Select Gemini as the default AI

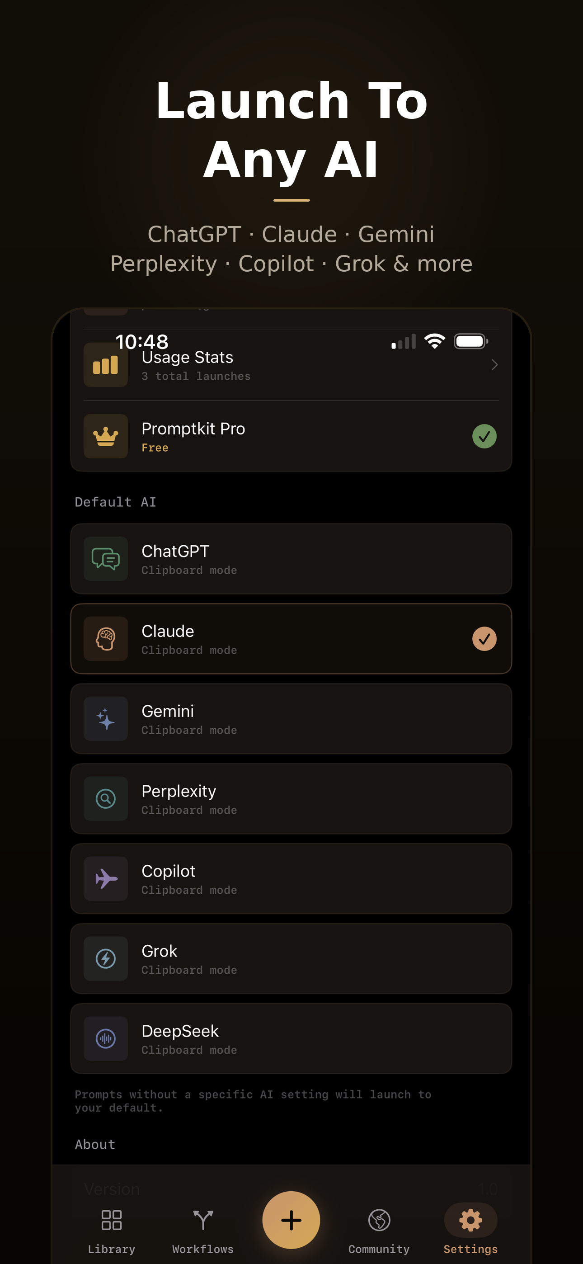[291, 718]
